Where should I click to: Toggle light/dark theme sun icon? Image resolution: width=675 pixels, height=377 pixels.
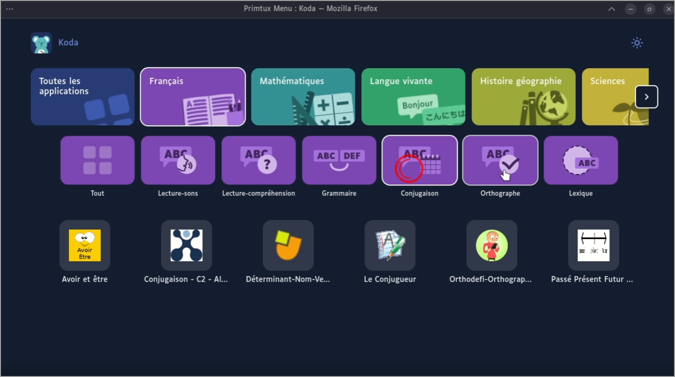(637, 43)
